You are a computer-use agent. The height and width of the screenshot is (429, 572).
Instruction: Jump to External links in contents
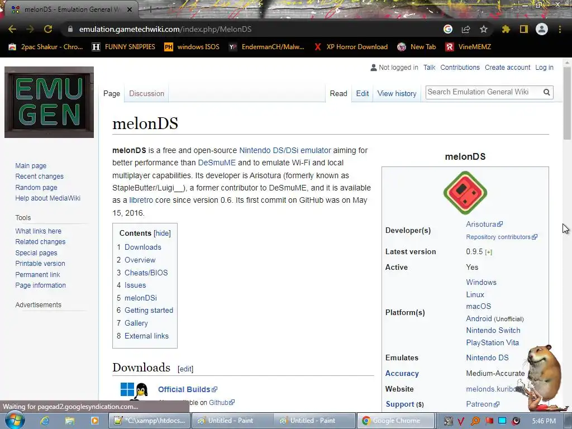[146, 336]
